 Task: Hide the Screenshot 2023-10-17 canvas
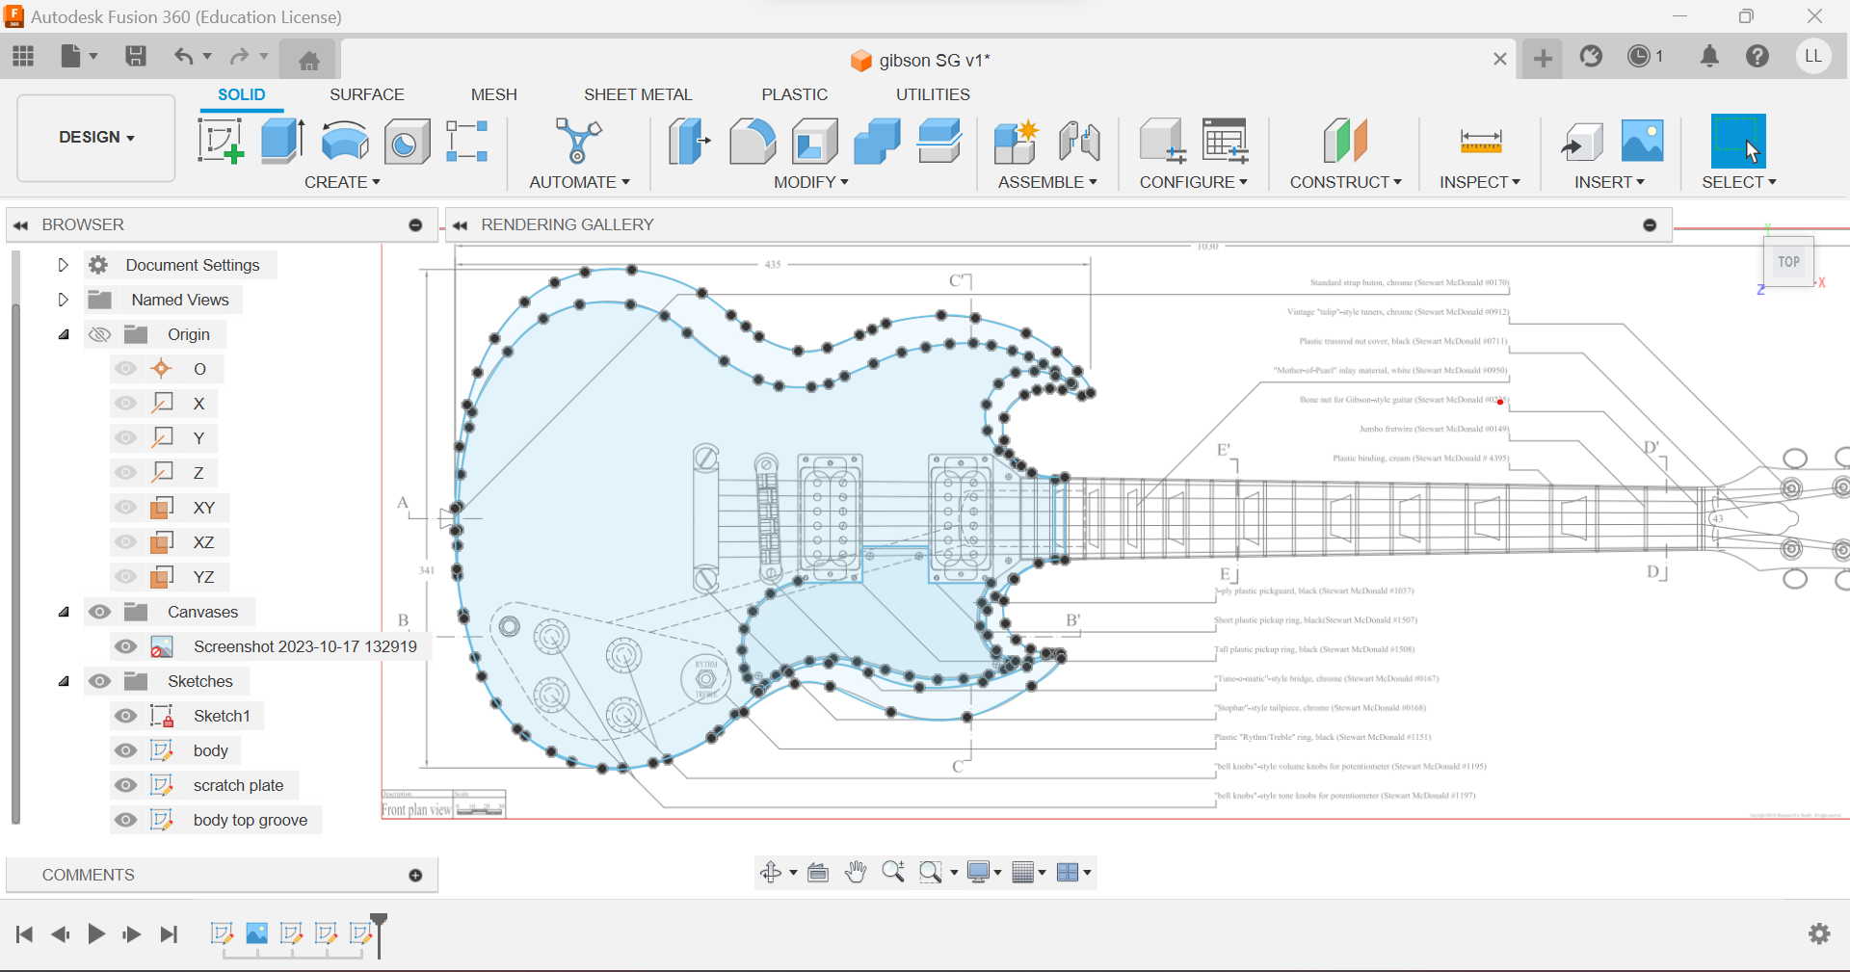(x=125, y=646)
